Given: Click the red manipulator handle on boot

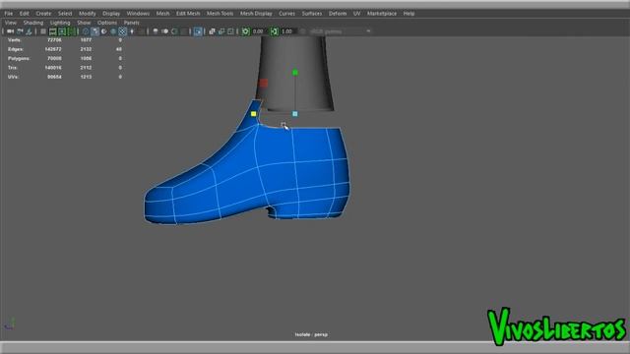Looking at the screenshot, I should tap(264, 83).
